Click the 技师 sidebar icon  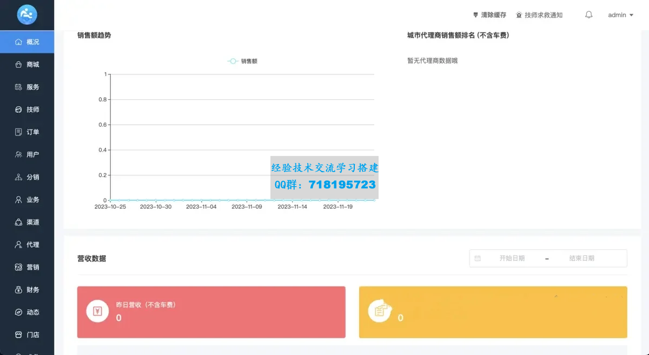pyautogui.click(x=18, y=110)
